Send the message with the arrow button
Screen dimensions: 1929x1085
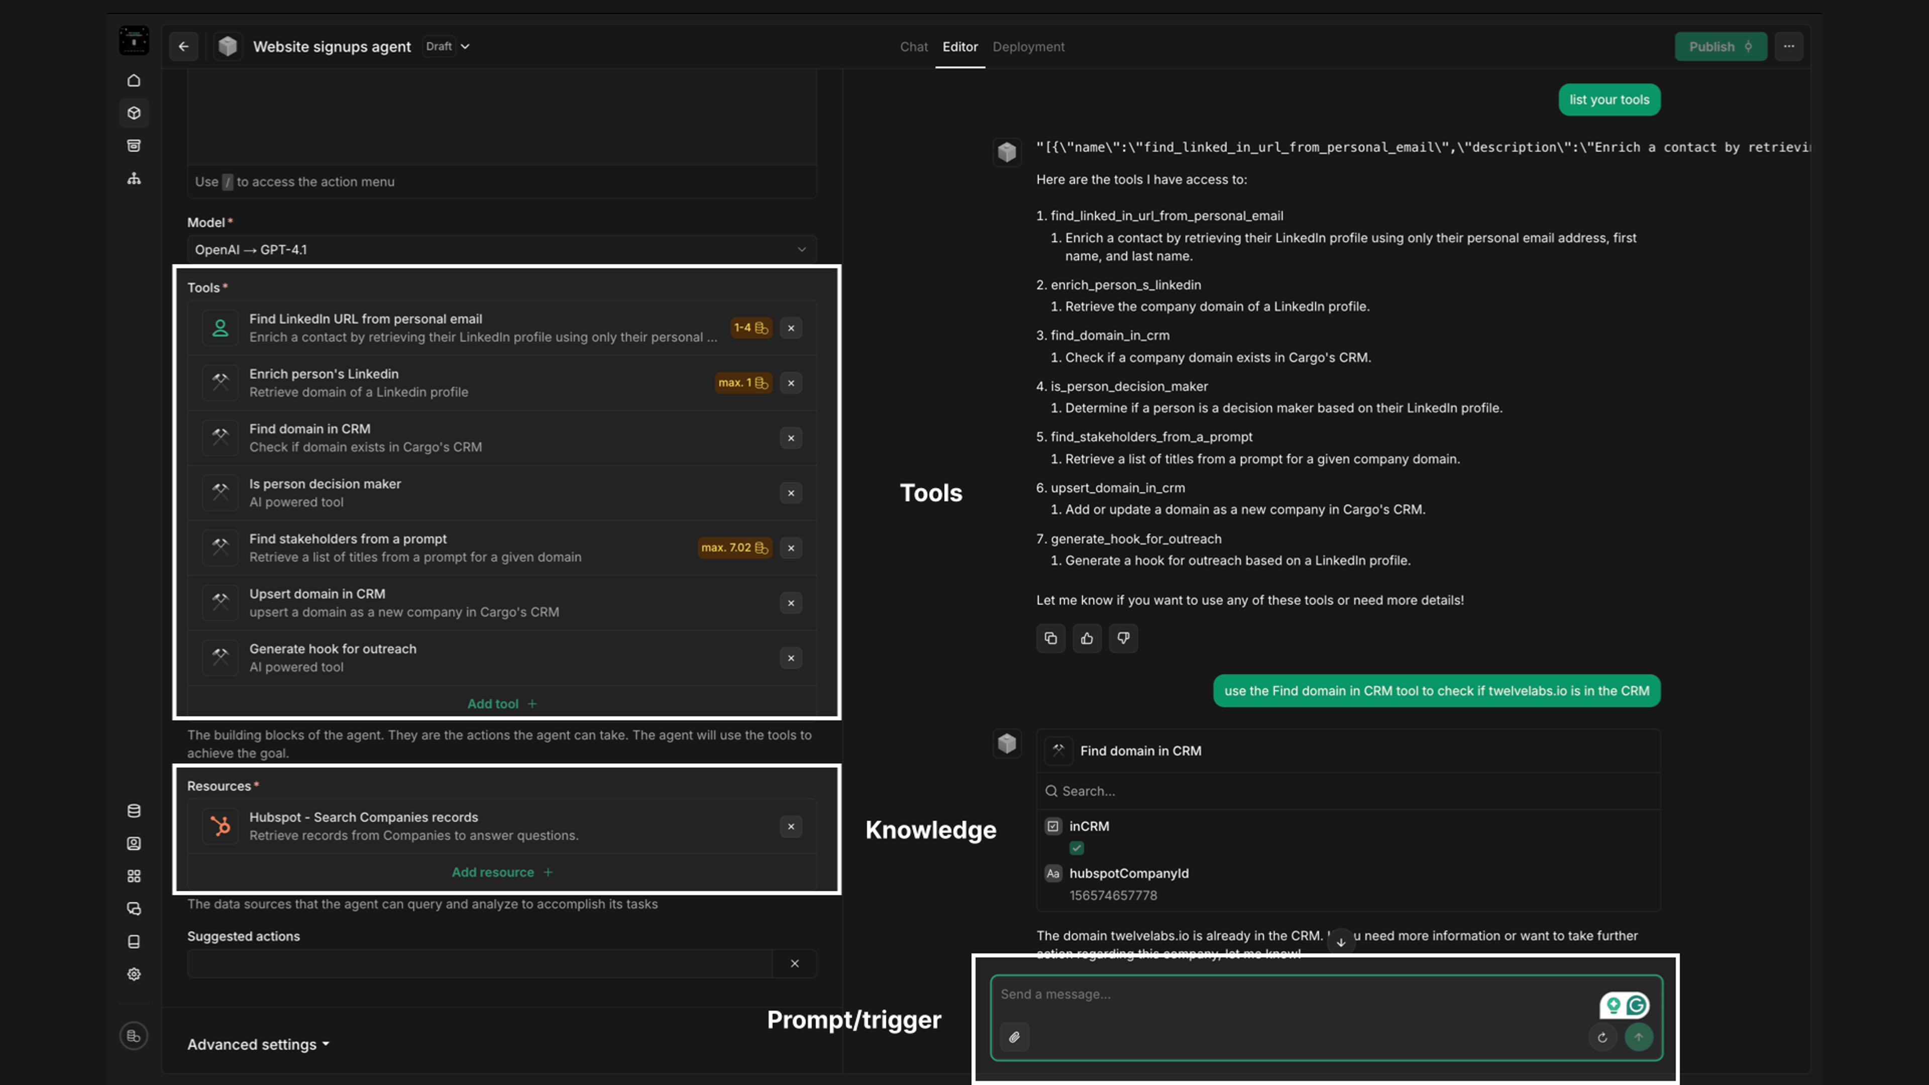(x=1639, y=1038)
